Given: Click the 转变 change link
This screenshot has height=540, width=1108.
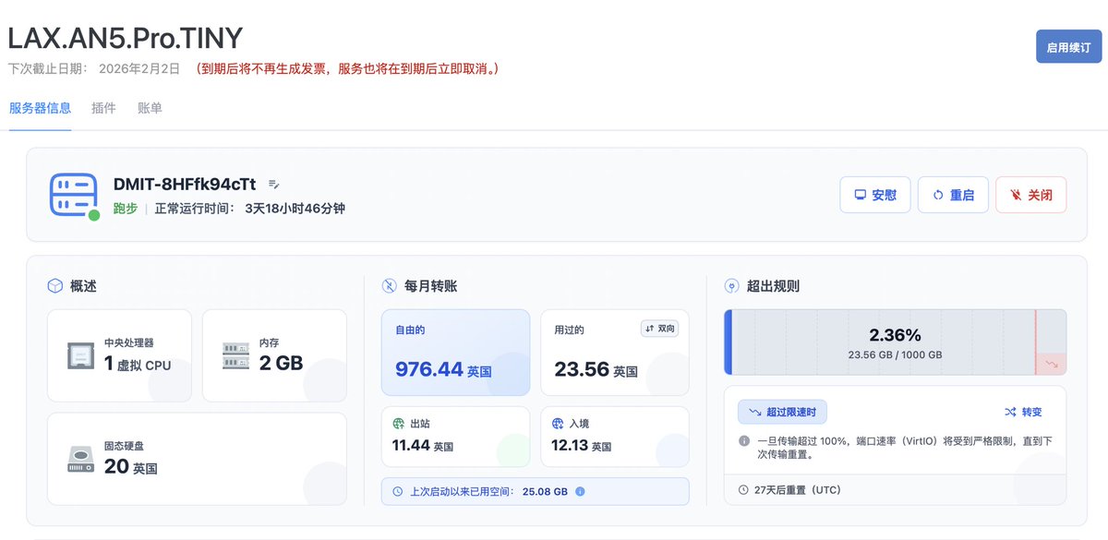Looking at the screenshot, I should [x=1022, y=412].
